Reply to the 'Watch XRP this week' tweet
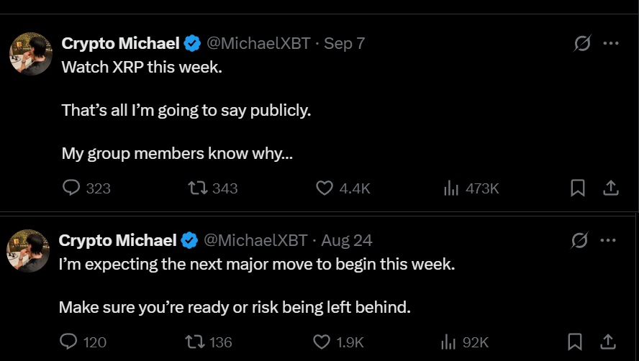The height and width of the screenshot is (361, 639). tap(72, 188)
